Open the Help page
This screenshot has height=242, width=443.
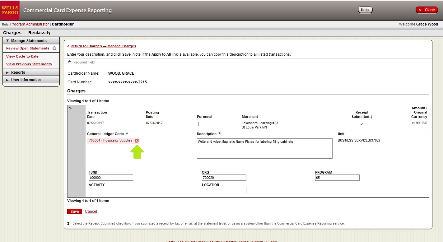point(365,10)
